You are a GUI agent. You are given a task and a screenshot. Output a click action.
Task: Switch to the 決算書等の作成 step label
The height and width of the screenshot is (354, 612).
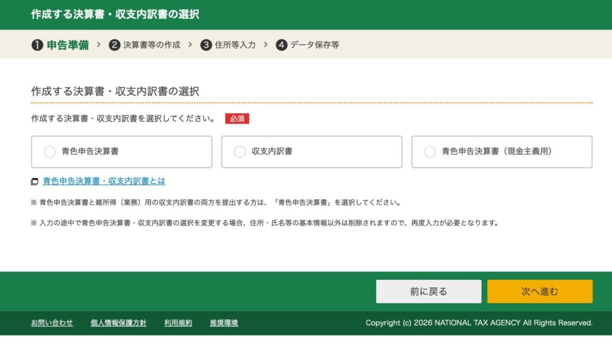point(151,45)
